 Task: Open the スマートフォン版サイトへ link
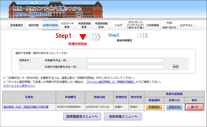[19, 86]
